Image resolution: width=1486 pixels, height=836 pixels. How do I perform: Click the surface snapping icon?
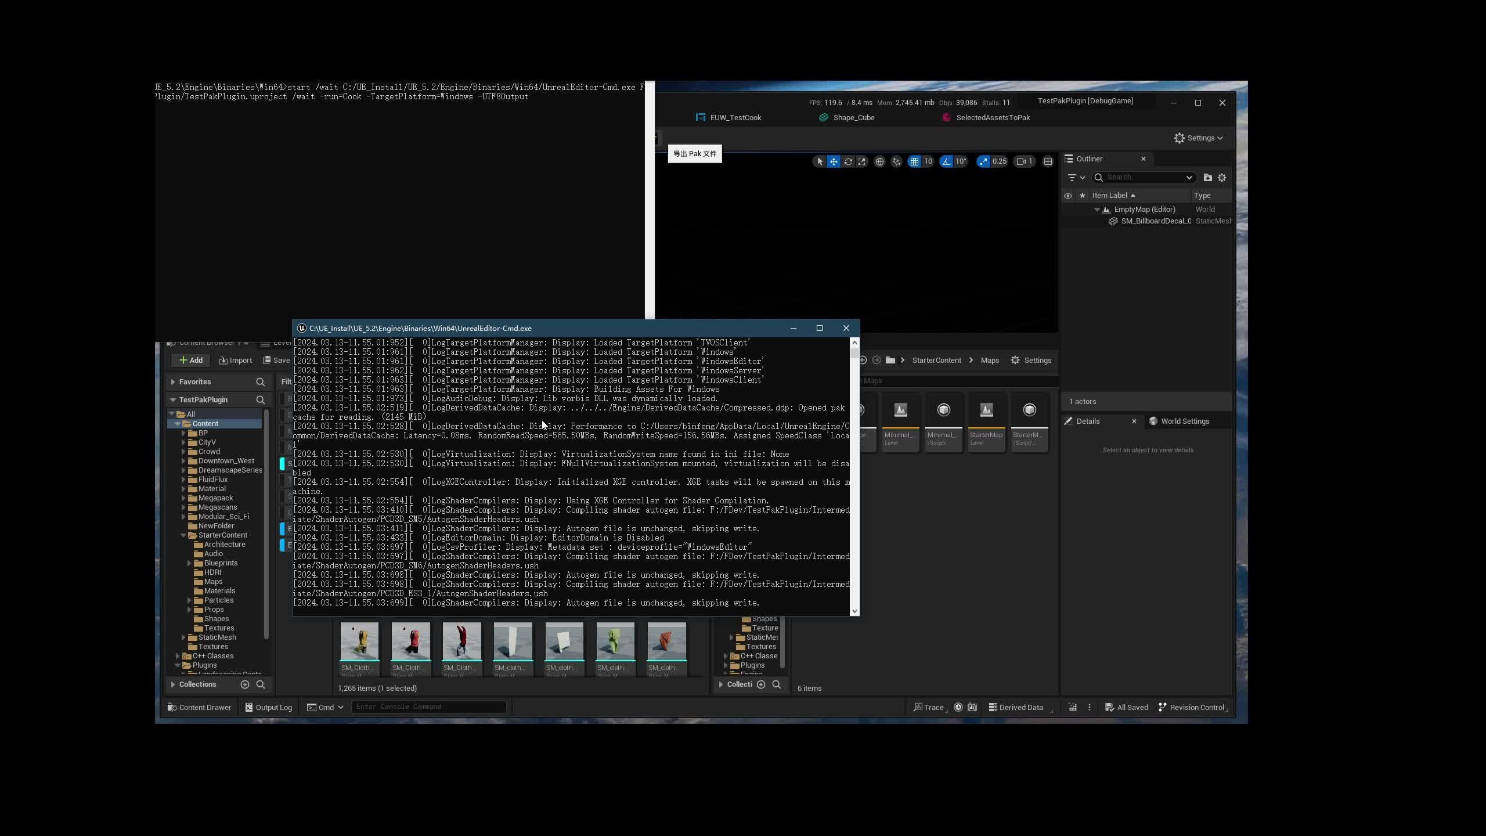pos(896,161)
